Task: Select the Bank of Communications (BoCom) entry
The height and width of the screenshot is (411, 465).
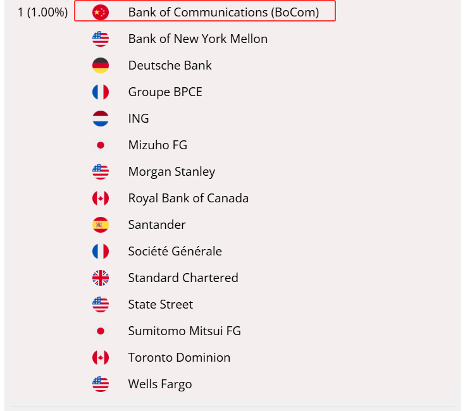Action: pyautogui.click(x=223, y=12)
